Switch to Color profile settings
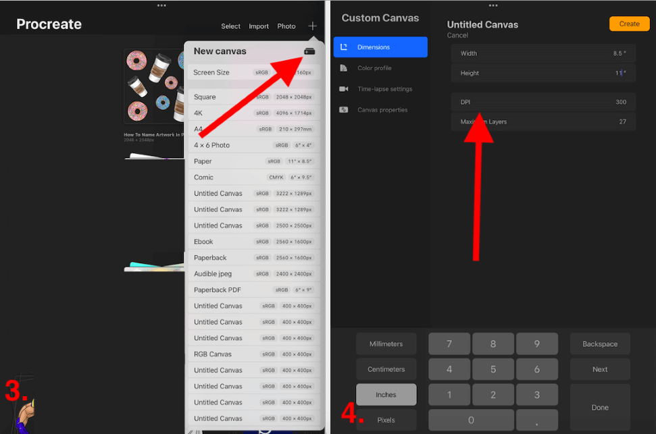 coord(380,67)
